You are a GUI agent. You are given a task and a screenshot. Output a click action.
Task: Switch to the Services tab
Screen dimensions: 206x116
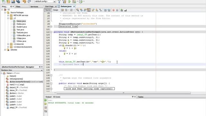(34, 6)
